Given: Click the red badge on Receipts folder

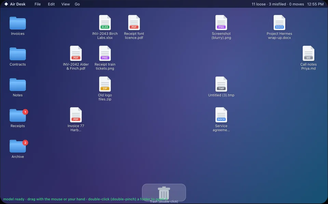Looking at the screenshot, I should pyautogui.click(x=25, y=112).
